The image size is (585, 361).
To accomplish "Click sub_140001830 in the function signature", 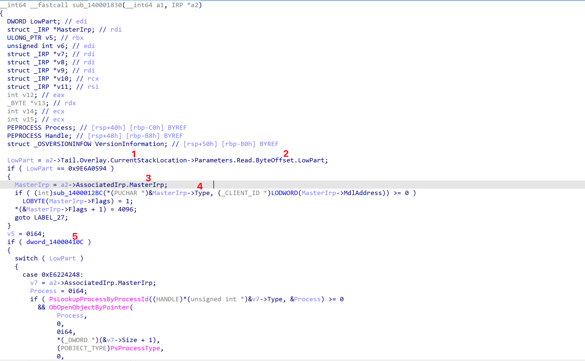I will coord(97,5).
